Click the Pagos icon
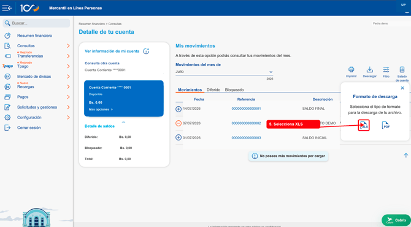411x227 pixels. tap(7, 97)
